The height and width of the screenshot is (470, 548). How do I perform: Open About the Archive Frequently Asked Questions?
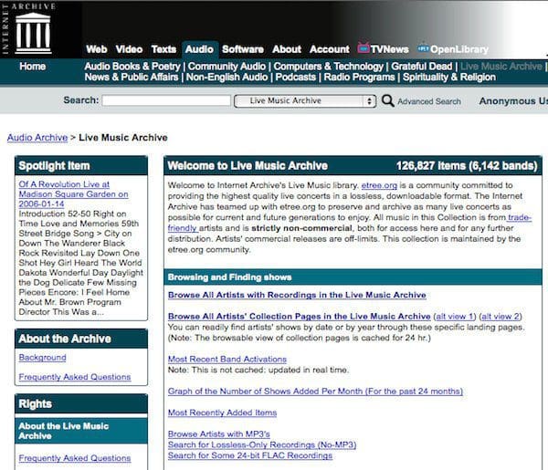point(75,377)
